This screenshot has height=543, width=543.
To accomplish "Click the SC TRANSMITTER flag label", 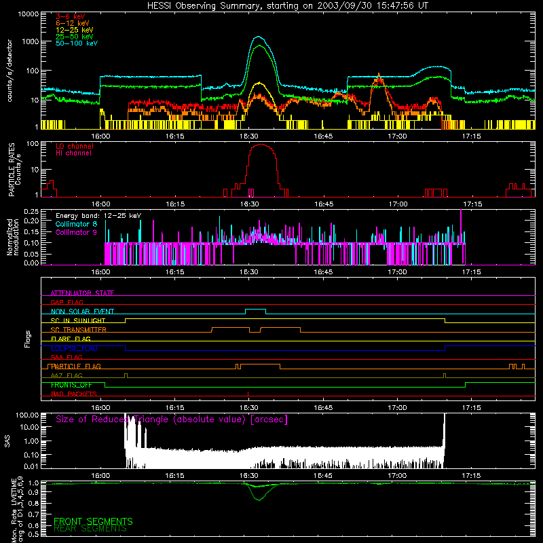I will click(x=79, y=330).
